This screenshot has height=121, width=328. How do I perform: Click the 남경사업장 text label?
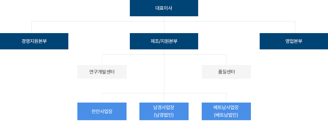[x=164, y=107]
